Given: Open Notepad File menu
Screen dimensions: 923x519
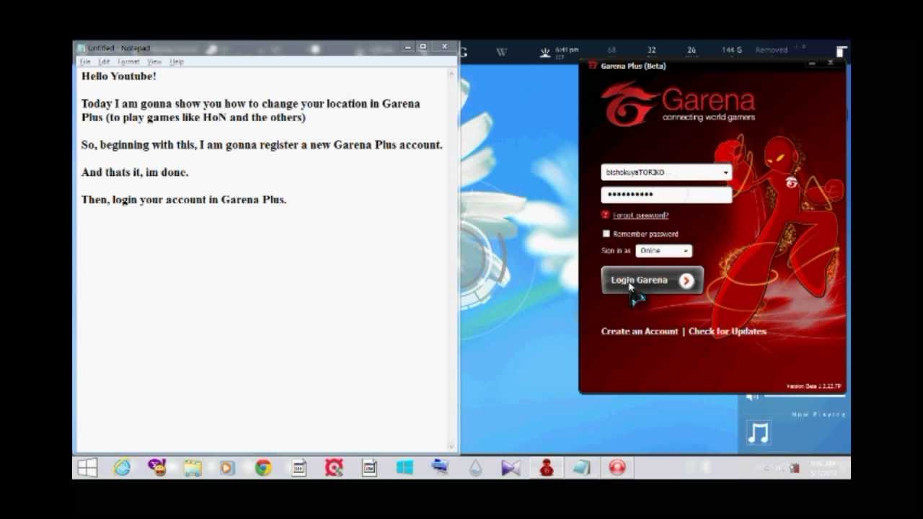Looking at the screenshot, I should click(85, 62).
